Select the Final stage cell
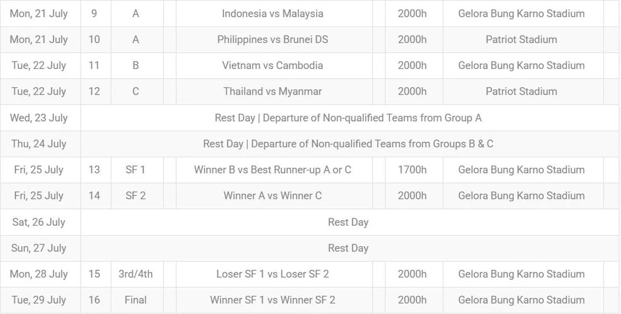The height and width of the screenshot is (314, 621). click(x=135, y=300)
